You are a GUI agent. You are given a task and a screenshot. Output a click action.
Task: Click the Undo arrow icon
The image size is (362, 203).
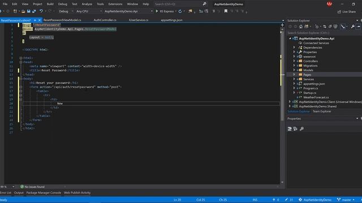tap(41, 11)
